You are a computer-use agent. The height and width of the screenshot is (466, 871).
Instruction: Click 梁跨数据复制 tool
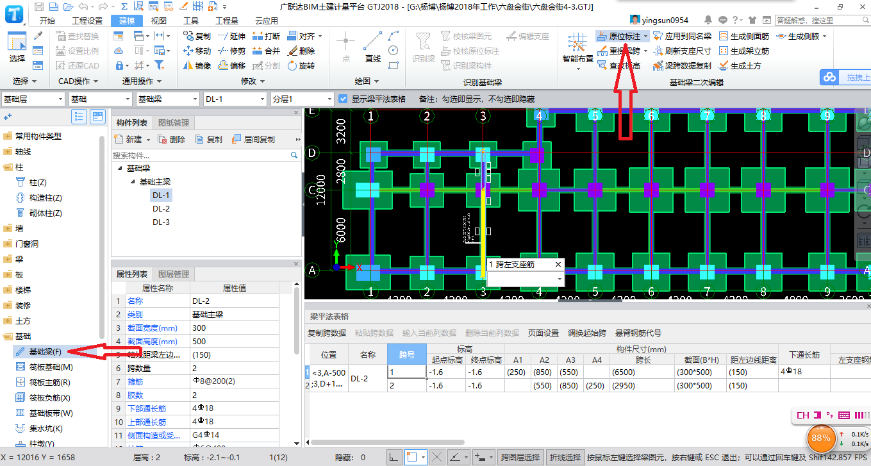pyautogui.click(x=682, y=65)
